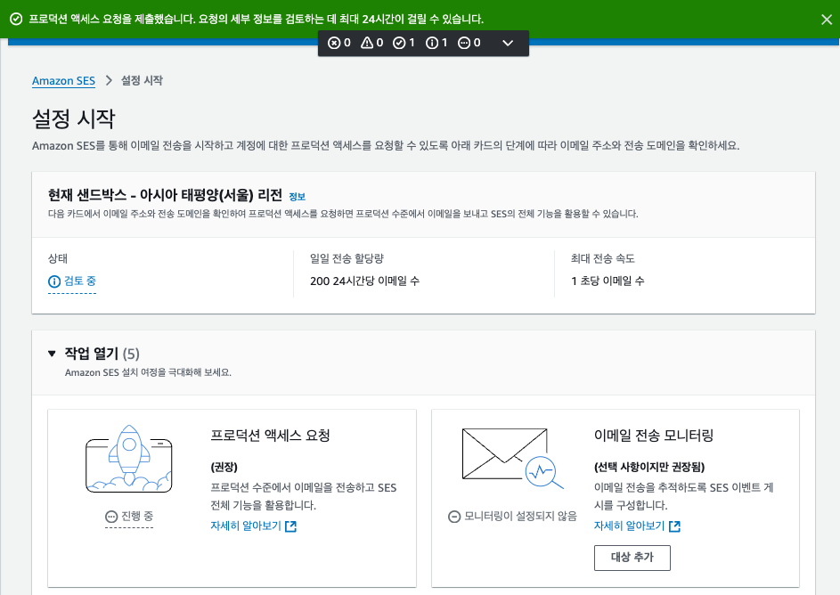Viewport: 840px width, 595px height.
Task: Click the 검토 중 status link
Action: click(80, 281)
